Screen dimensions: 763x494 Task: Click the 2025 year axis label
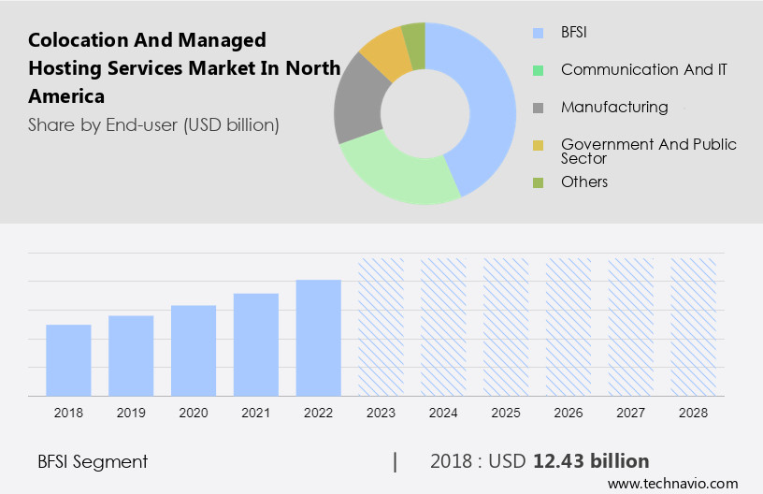[506, 413]
